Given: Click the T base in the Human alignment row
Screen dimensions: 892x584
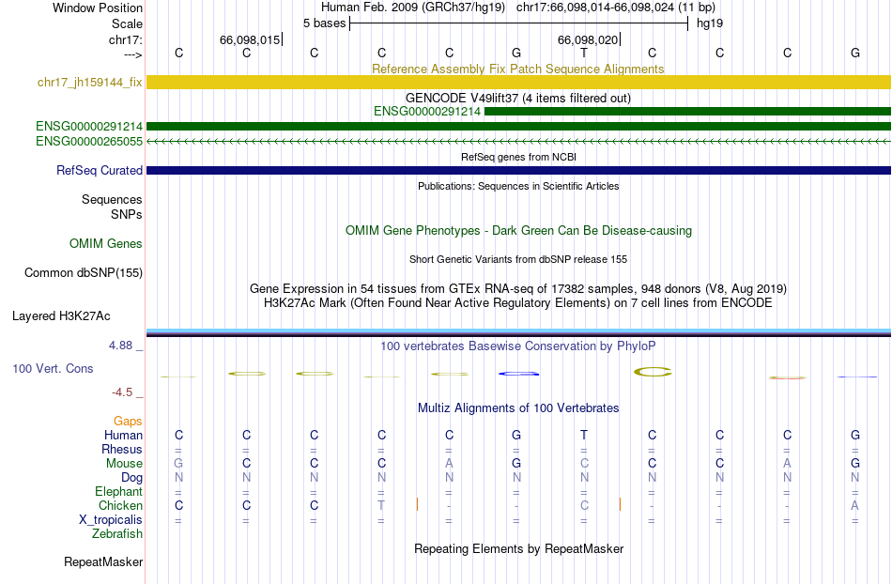Looking at the screenshot, I should (584, 435).
